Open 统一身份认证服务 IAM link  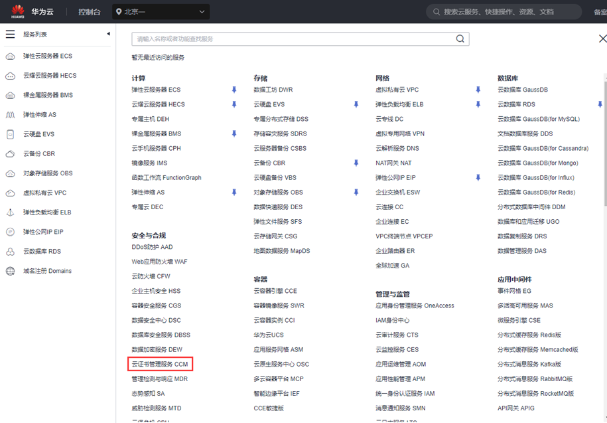tap(405, 394)
